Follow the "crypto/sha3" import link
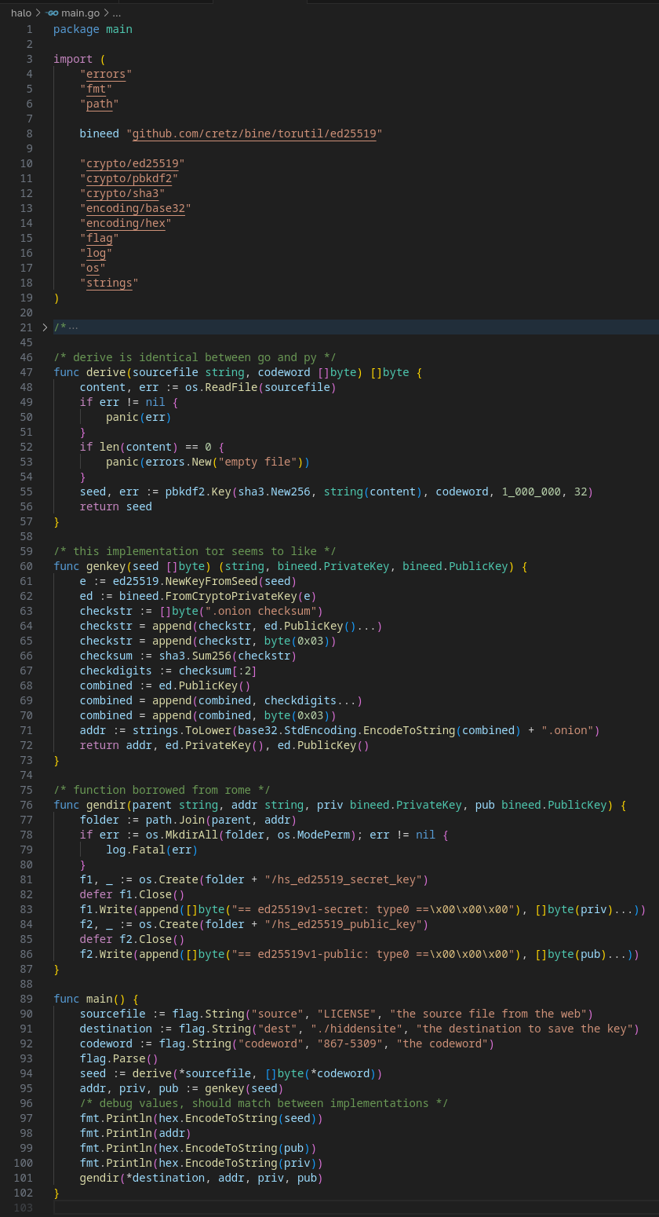Image resolution: width=659 pixels, height=1217 pixels. 122,193
